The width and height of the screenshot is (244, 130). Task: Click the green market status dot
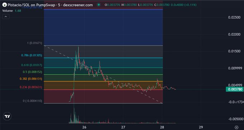[x=99, y=5]
